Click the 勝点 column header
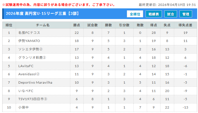Screen dimensions: 198x113 point(76,25)
